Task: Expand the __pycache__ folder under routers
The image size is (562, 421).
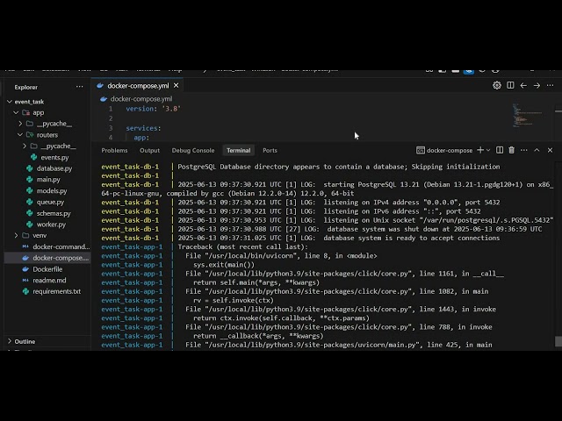Action: (x=25, y=146)
